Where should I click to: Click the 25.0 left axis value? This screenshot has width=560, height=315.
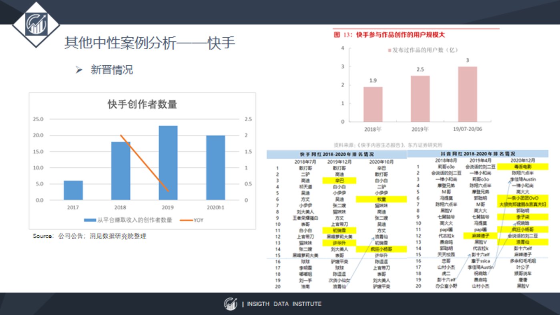pyautogui.click(x=38, y=119)
